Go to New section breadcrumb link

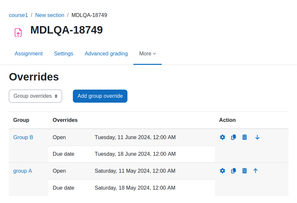tap(50, 15)
